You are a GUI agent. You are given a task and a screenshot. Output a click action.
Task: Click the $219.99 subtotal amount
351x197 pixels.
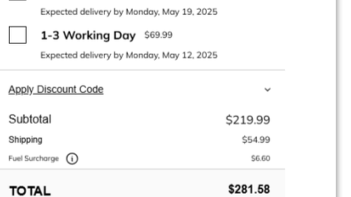[248, 120]
